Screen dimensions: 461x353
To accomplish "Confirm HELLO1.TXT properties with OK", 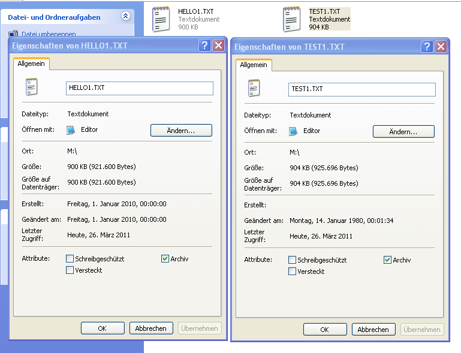I will coord(103,328).
